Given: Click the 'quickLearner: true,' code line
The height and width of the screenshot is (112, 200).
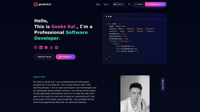Looking at the screenshot, I should [x=118, y=36].
